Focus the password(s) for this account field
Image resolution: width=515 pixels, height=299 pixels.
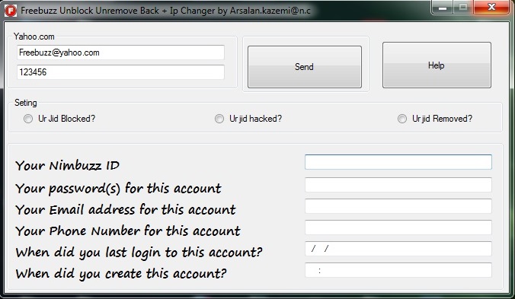pos(398,185)
